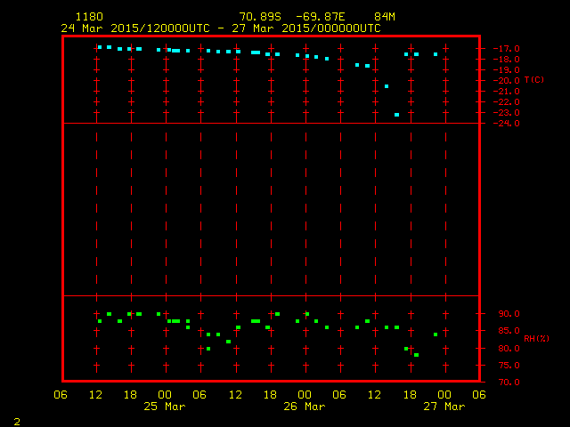Click the T(C) temperature axis label
Image resolution: width=570 pixels, height=427 pixels.
click(533, 80)
